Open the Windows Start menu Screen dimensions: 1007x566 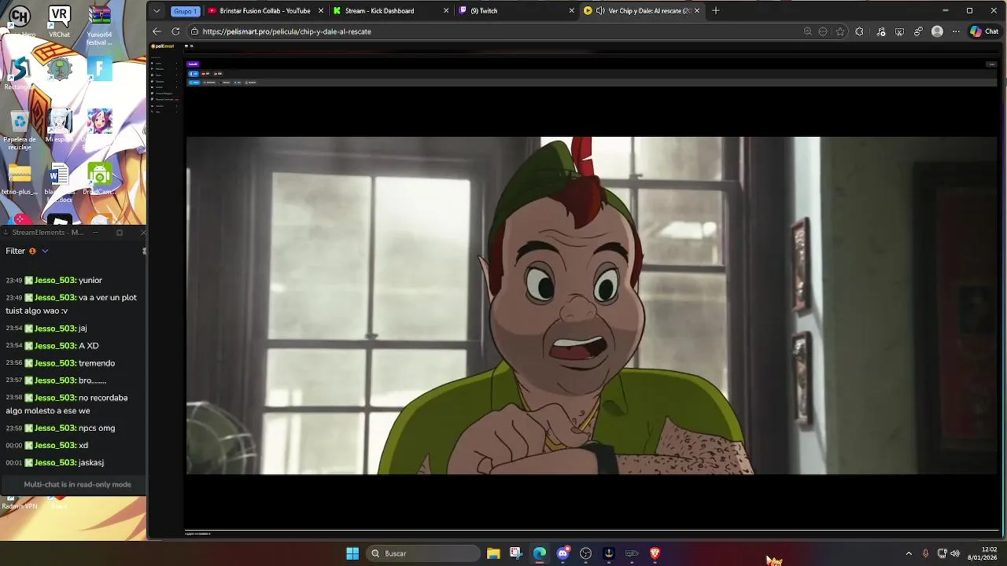(352, 553)
